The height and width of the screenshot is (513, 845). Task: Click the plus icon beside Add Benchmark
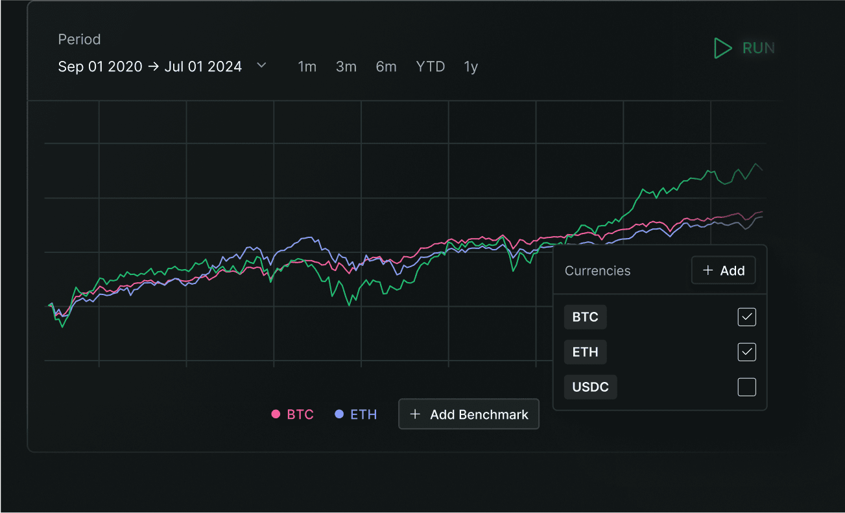coord(416,414)
